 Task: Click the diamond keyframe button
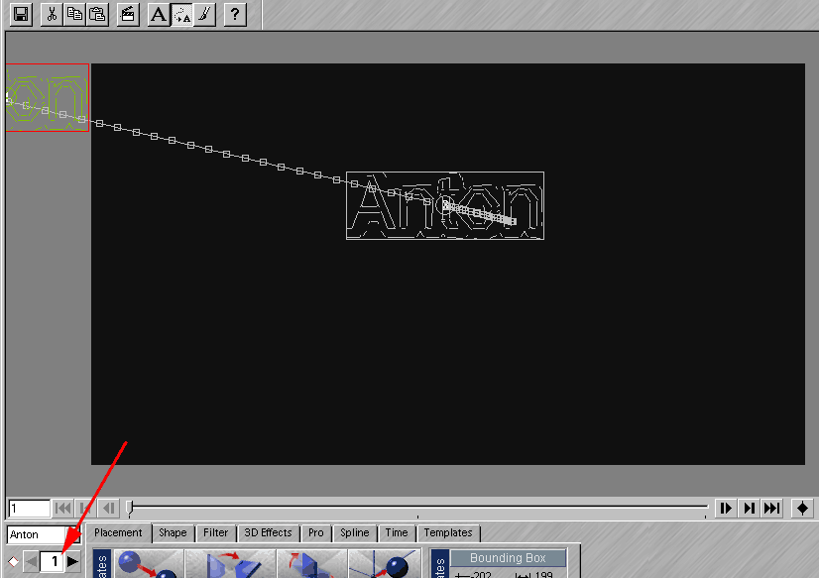tap(802, 508)
